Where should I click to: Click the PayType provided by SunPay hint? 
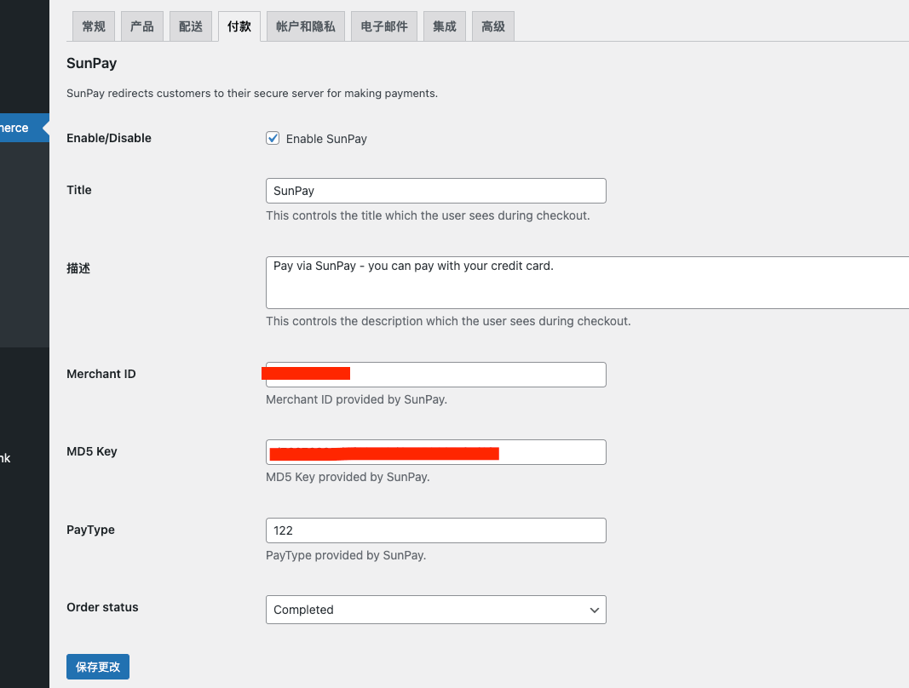(346, 555)
